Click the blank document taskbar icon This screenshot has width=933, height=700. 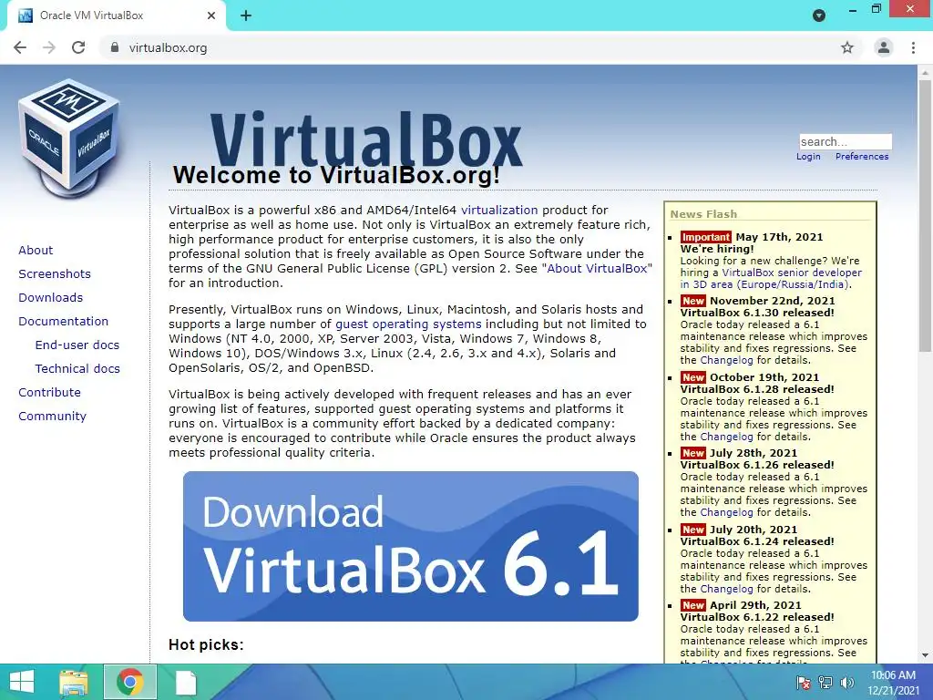click(186, 682)
